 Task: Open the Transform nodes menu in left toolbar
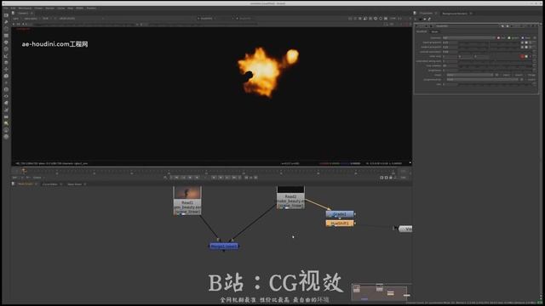coord(6,70)
